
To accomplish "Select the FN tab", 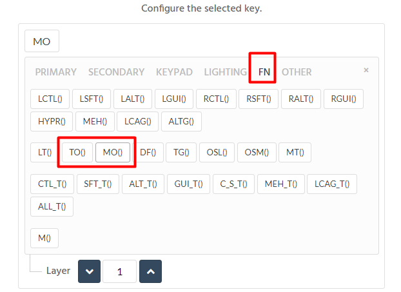I will pyautogui.click(x=264, y=72).
